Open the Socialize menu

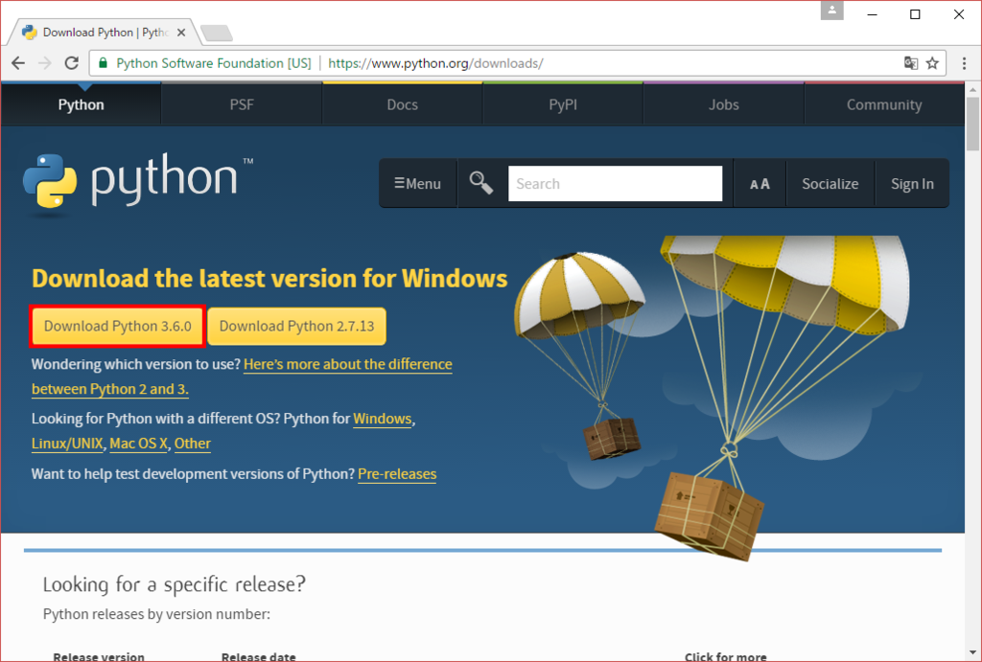830,184
